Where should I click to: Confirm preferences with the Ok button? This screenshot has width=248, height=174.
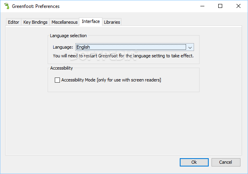point(194,162)
